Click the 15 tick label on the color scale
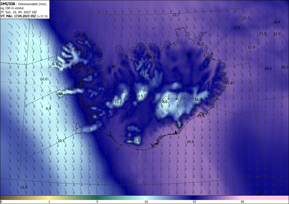The width and height of the screenshot is (289, 204). pos(194,202)
